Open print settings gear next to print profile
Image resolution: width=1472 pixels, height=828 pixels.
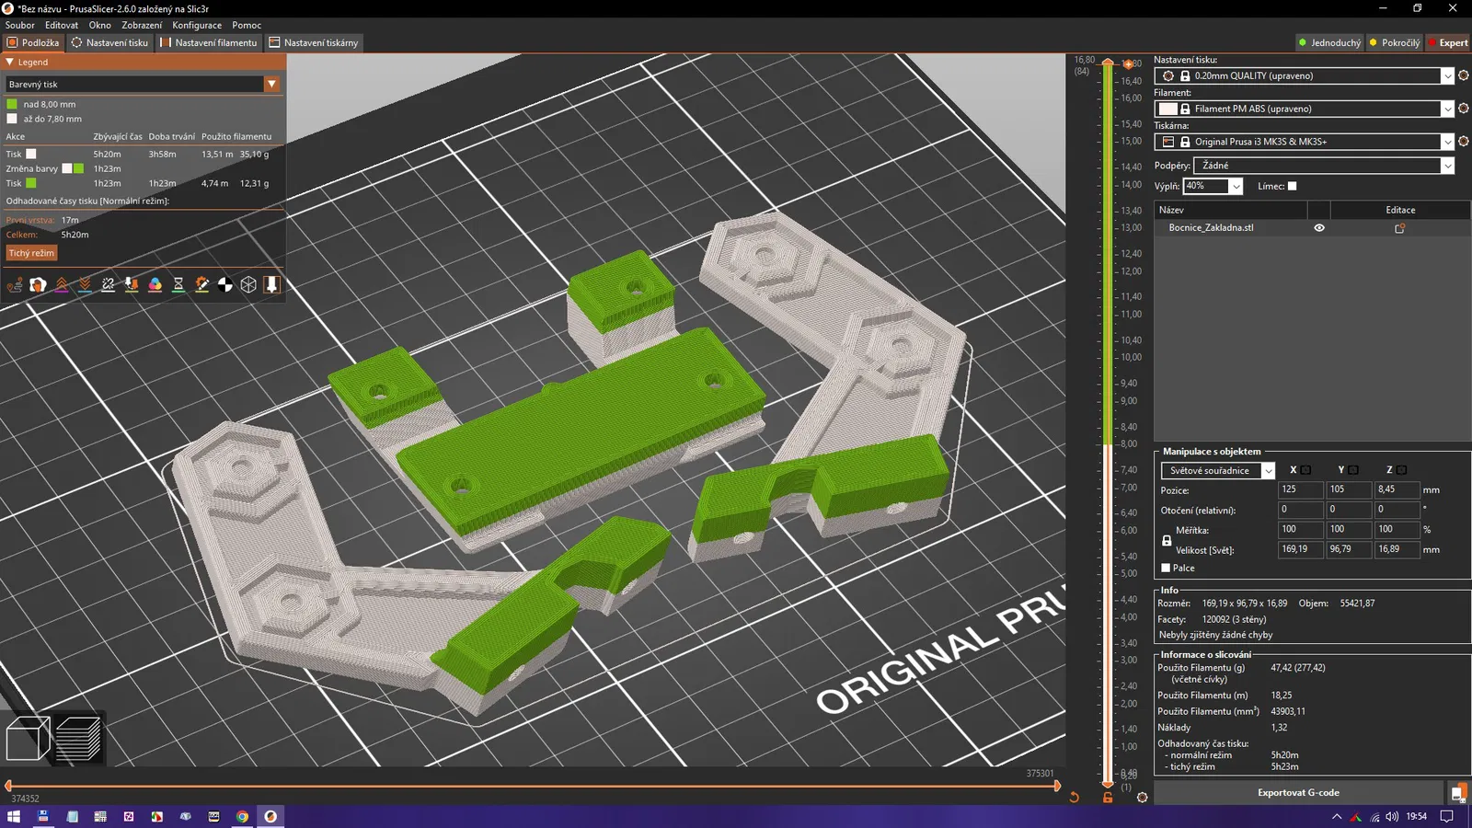point(1464,75)
